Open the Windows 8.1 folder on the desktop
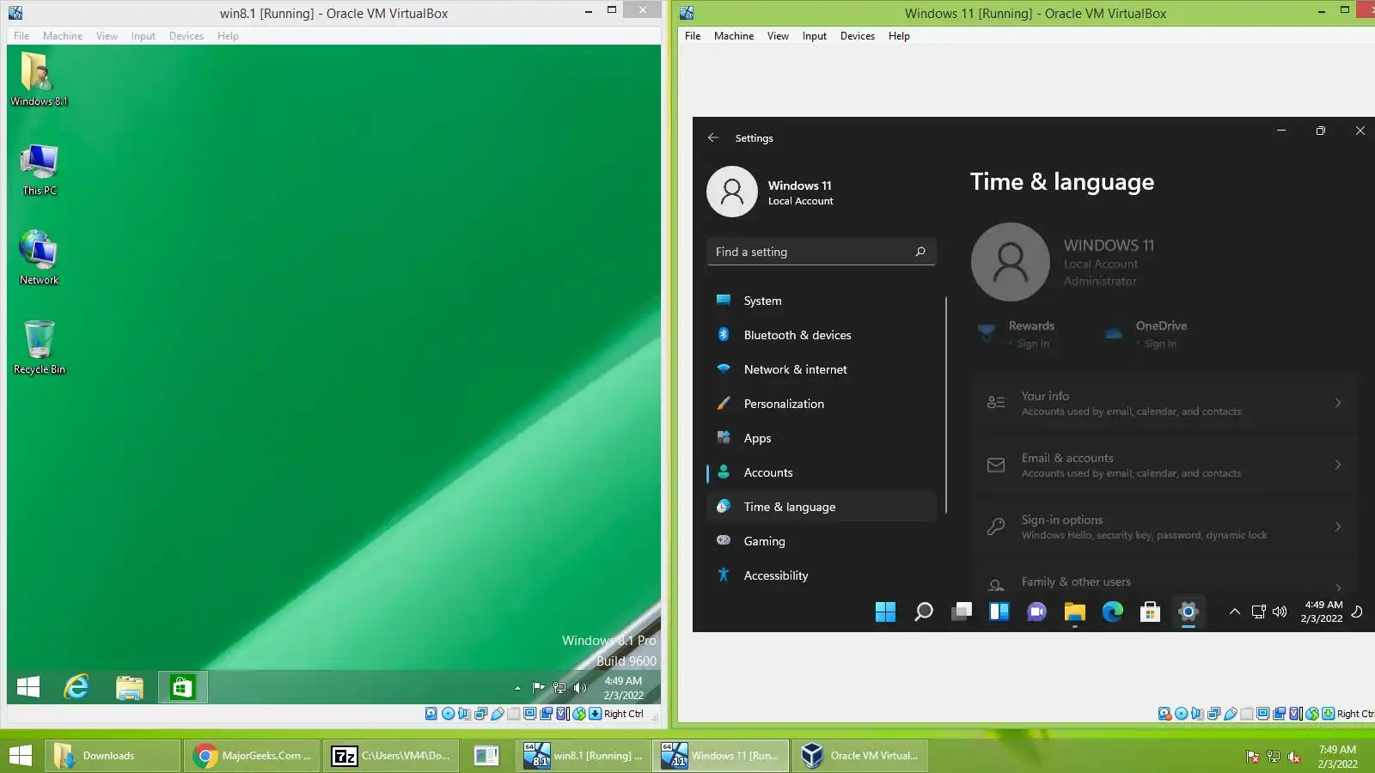1375x773 pixels. [x=39, y=78]
